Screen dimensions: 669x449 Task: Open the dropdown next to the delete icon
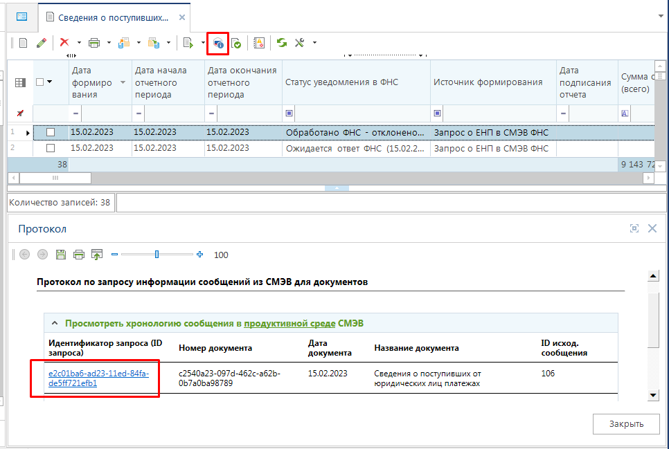coord(79,43)
